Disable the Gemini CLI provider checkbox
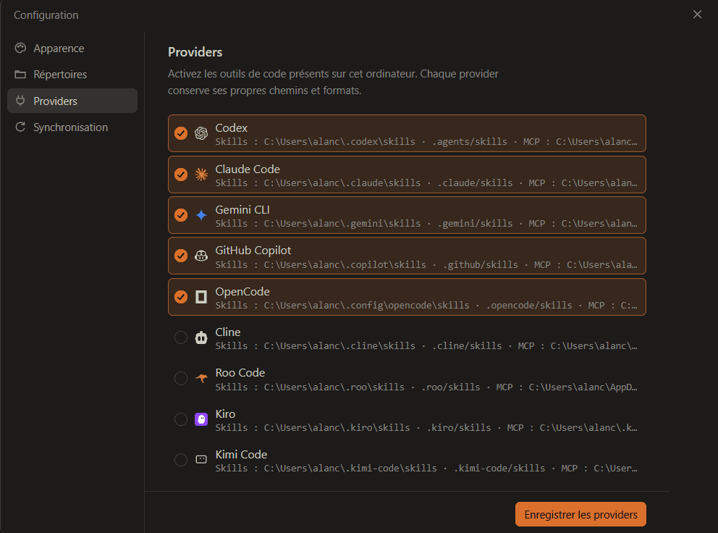The width and height of the screenshot is (718, 533). click(181, 215)
